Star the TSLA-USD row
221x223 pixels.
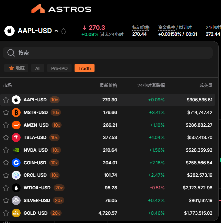point(6,138)
